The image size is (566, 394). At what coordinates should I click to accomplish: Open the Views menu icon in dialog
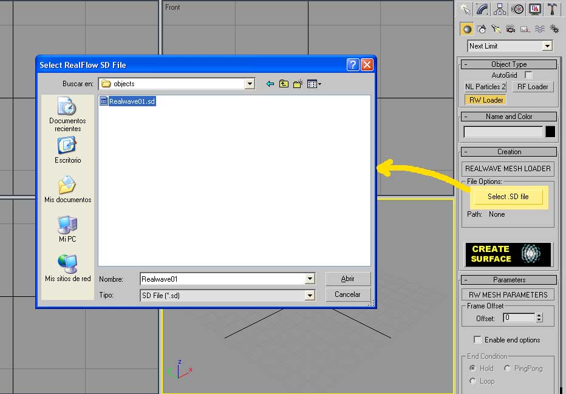point(314,84)
